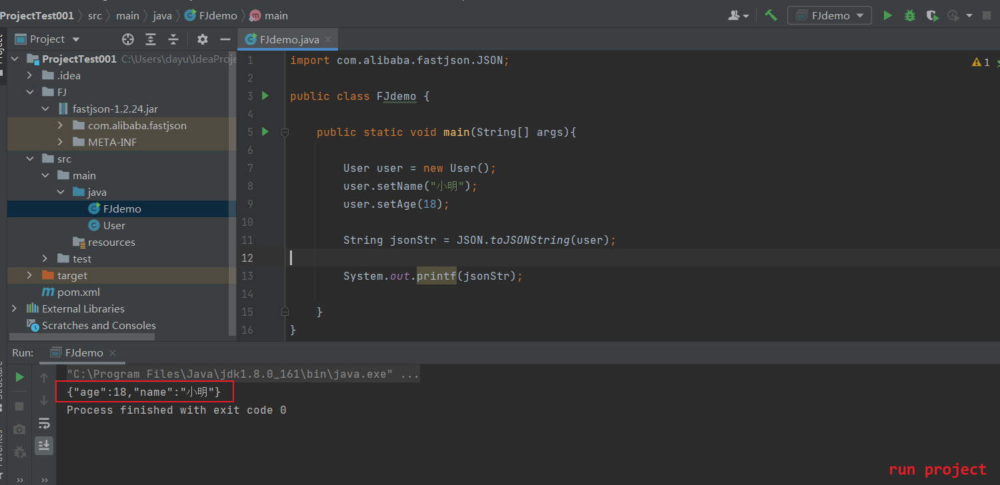Click the gutter run arrow beside class FJdemo

click(265, 96)
